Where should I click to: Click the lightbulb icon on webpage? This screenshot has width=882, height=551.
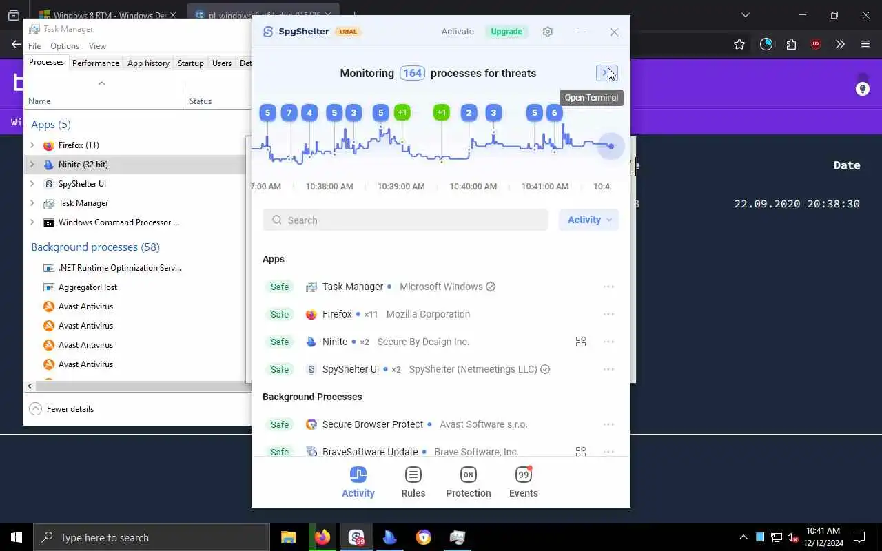[x=862, y=89]
